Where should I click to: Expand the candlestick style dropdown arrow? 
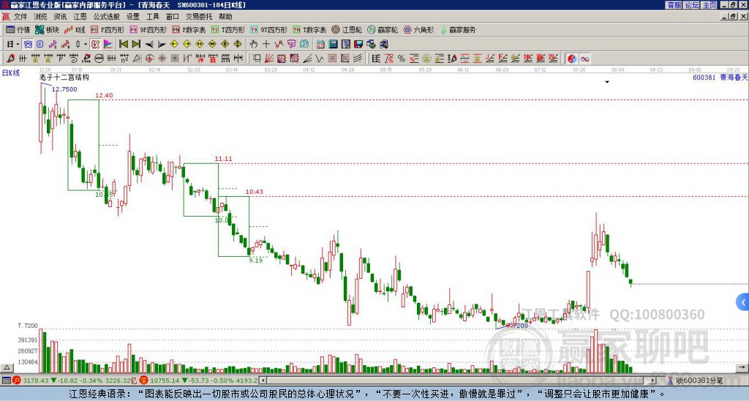86,45
